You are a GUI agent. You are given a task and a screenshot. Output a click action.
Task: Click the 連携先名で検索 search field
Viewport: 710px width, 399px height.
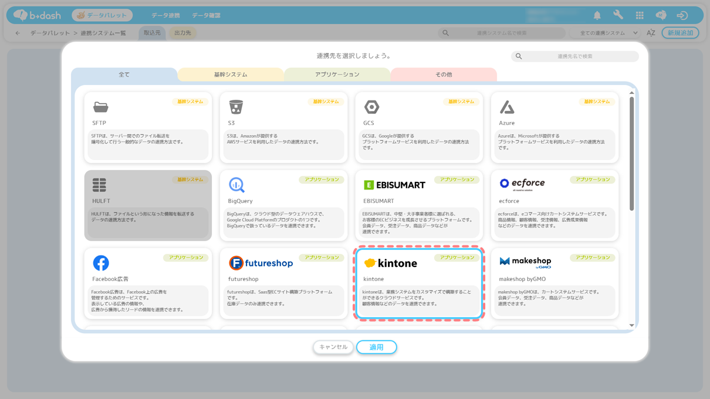[x=574, y=56]
